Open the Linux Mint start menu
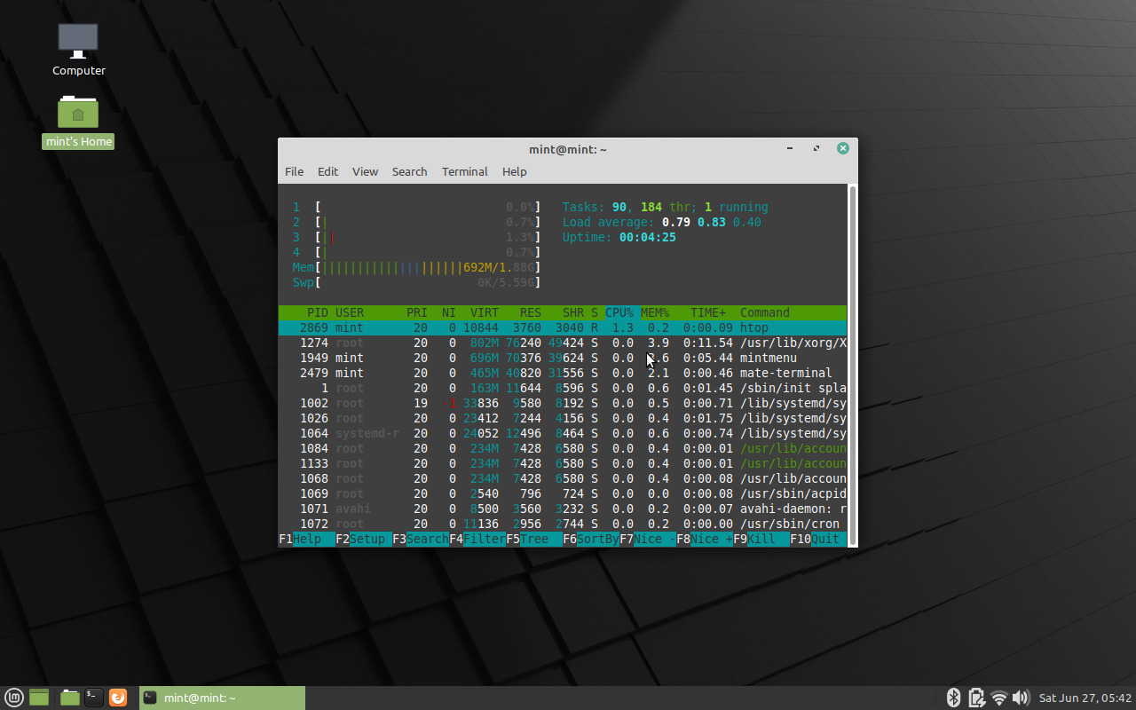The height and width of the screenshot is (710, 1136). pos(13,698)
